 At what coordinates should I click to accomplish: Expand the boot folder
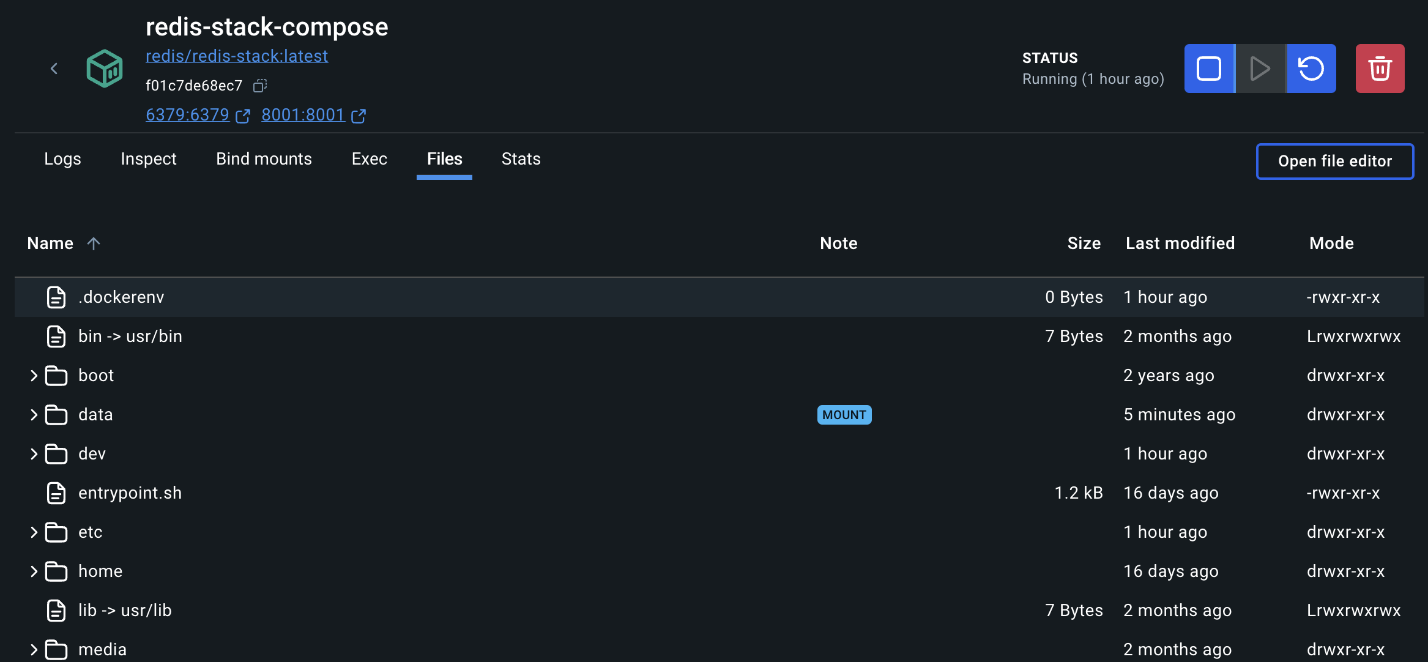pos(34,376)
